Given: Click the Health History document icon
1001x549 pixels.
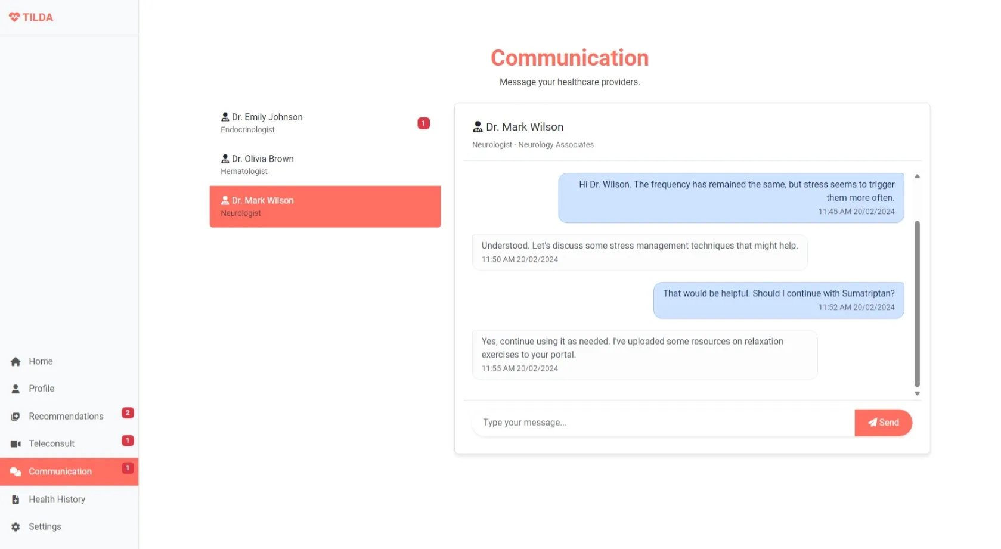Looking at the screenshot, I should click(16, 500).
